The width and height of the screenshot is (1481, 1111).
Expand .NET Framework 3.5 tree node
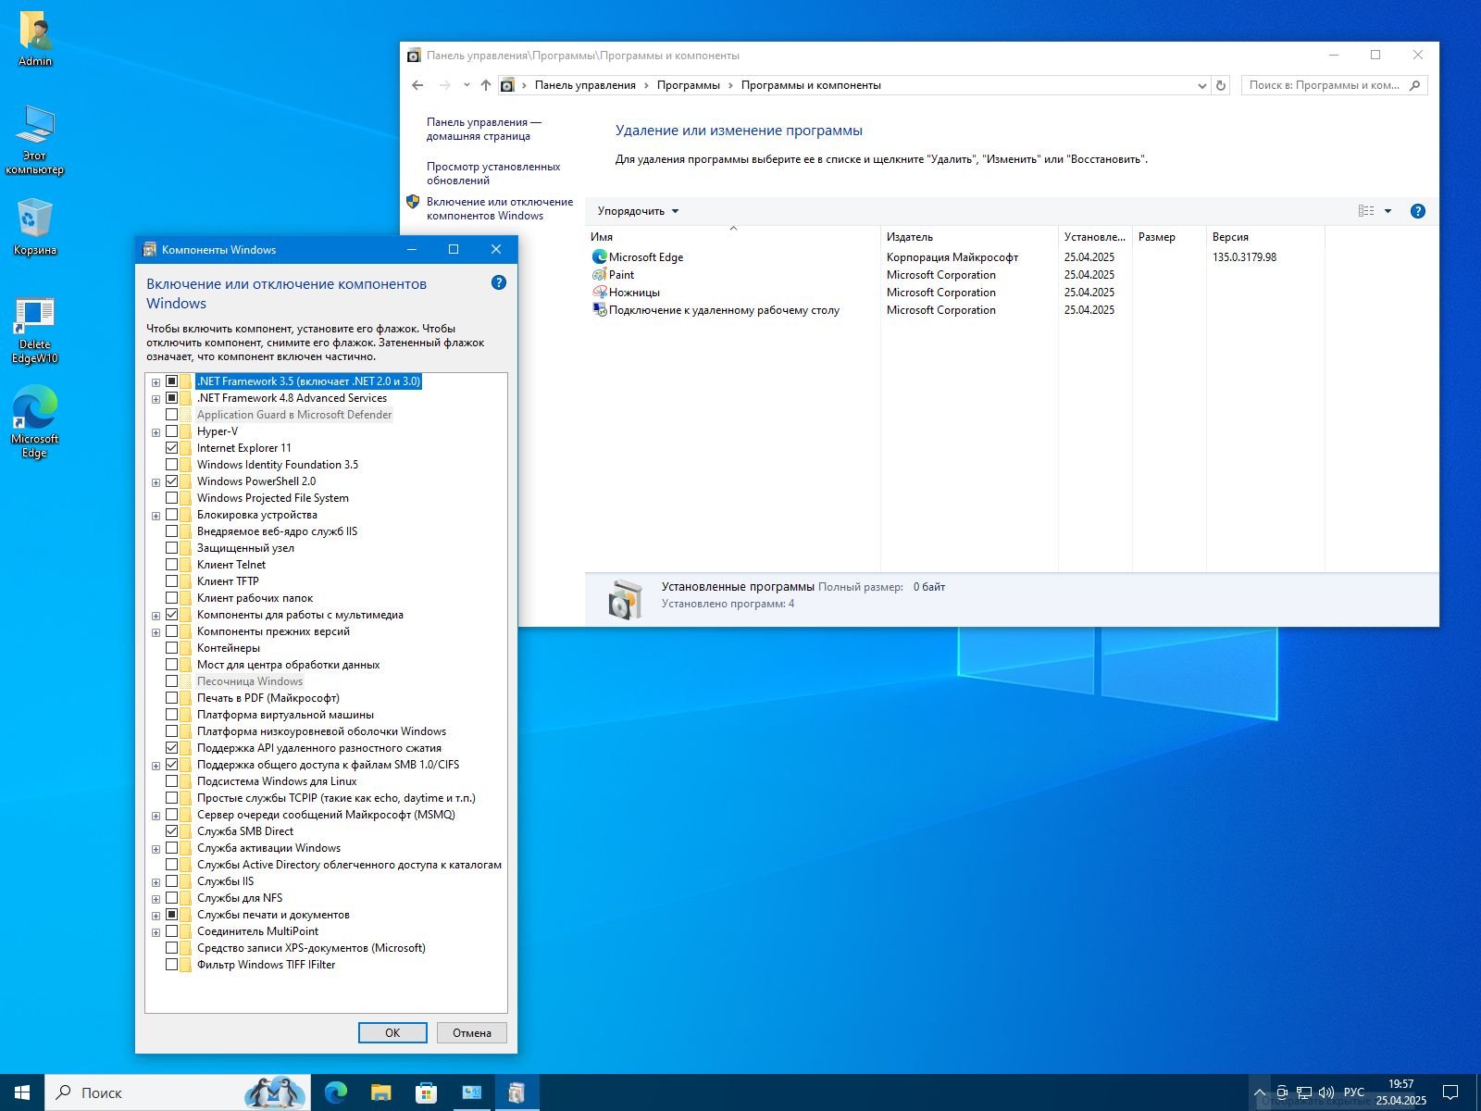(x=156, y=382)
